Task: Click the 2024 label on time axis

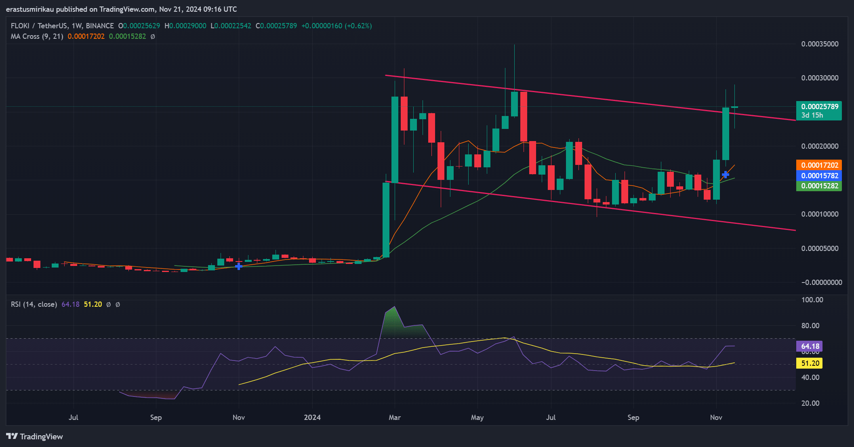Action: [312, 417]
